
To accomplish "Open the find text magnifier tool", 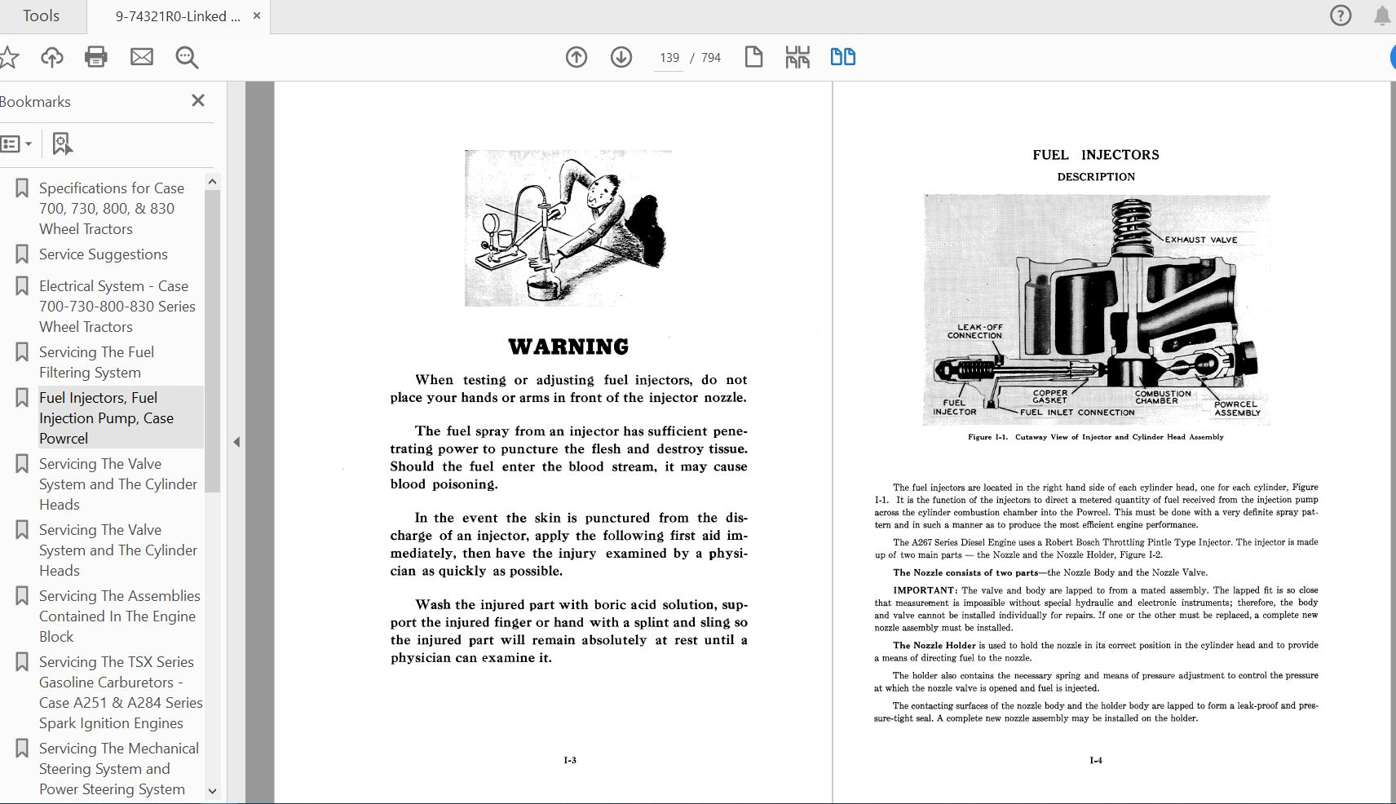I will click(x=187, y=57).
